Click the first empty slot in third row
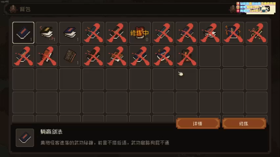Image resolution: width=280 pixels, height=157 pixels. click(23, 79)
